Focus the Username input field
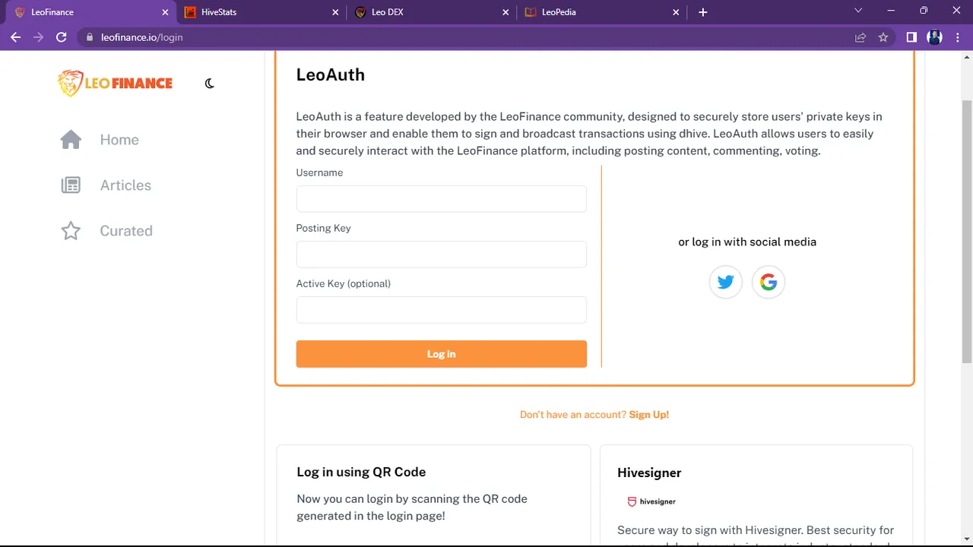This screenshot has width=973, height=547. tap(442, 199)
